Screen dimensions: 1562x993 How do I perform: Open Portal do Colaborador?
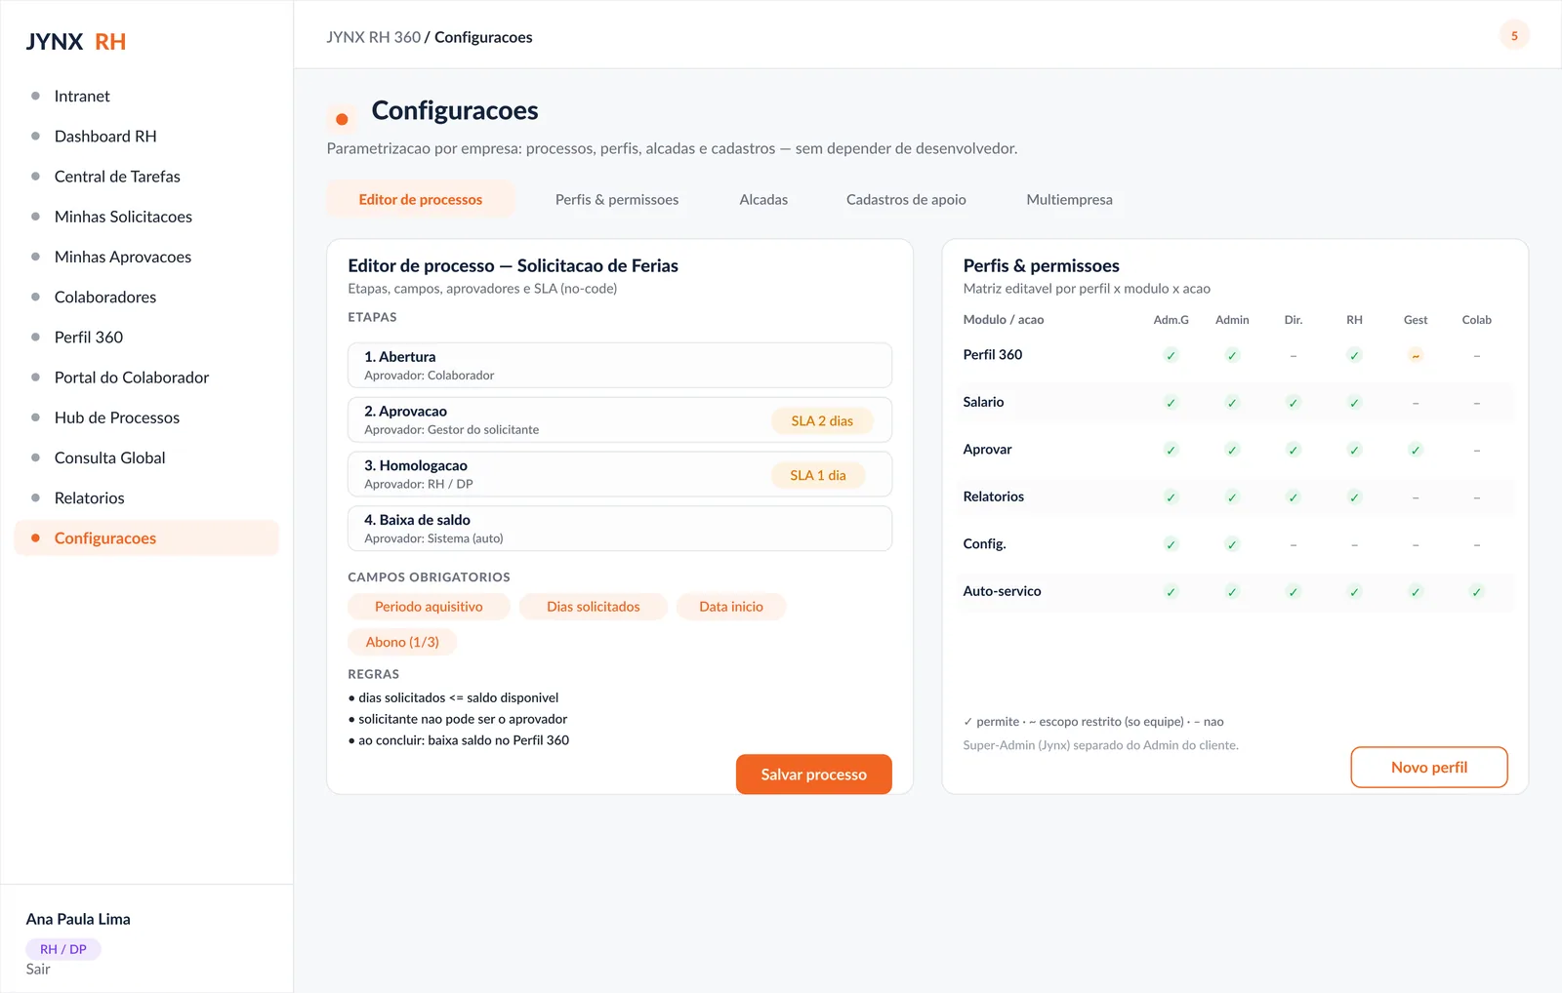pyautogui.click(x=146, y=377)
